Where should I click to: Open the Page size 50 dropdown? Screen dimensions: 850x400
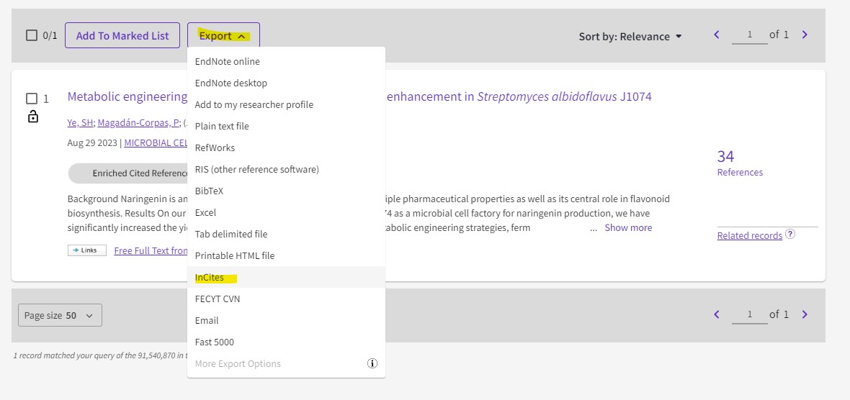pyautogui.click(x=60, y=315)
